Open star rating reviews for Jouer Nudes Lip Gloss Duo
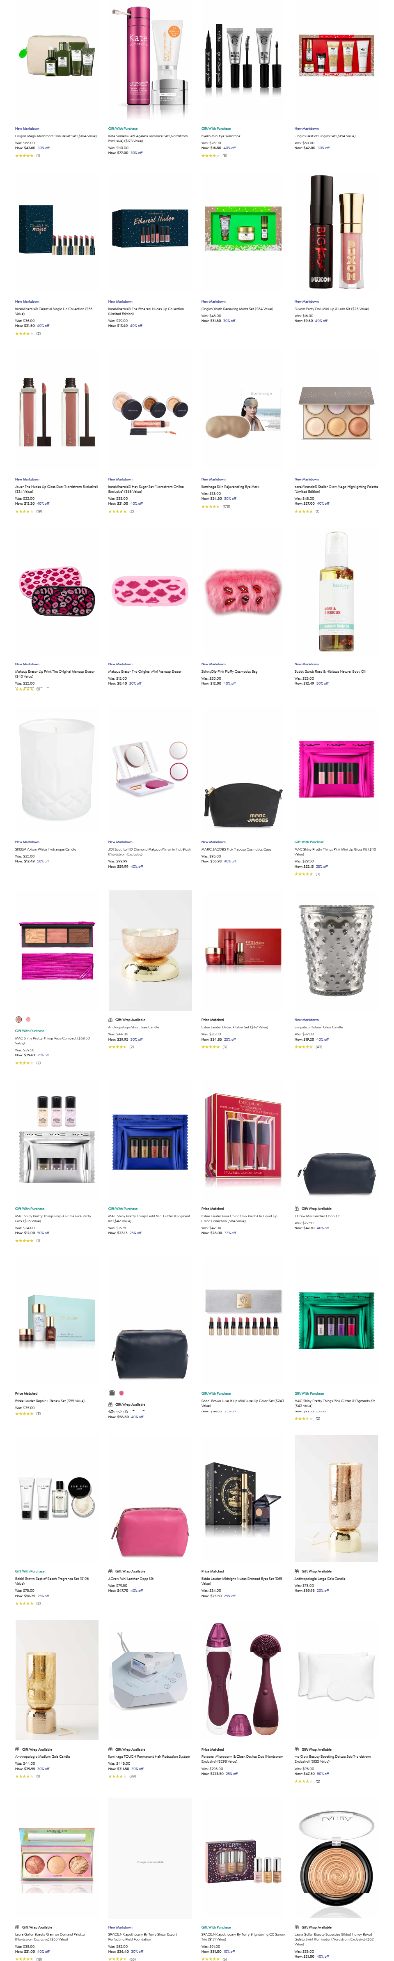 click(23, 512)
